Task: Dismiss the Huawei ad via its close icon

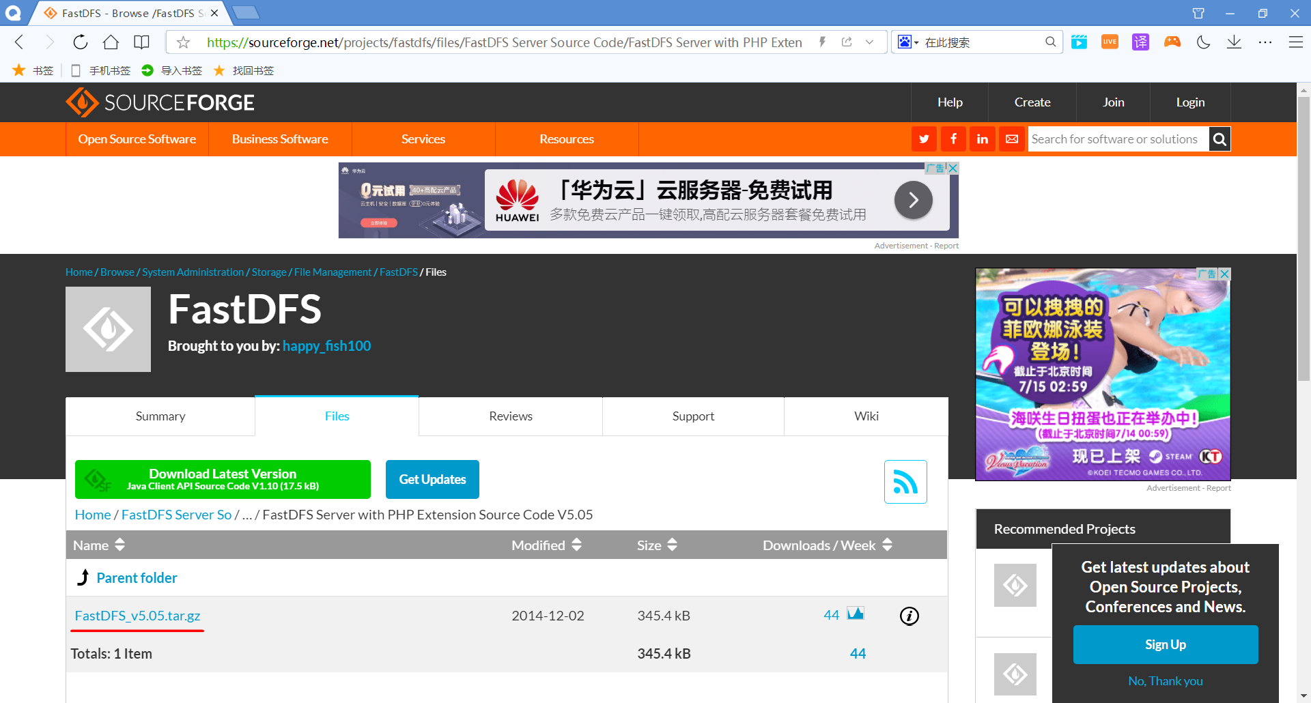Action: coord(953,168)
